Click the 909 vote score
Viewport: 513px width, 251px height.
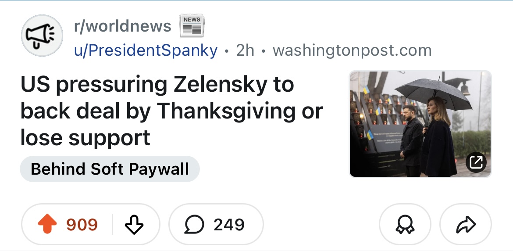[x=82, y=225]
